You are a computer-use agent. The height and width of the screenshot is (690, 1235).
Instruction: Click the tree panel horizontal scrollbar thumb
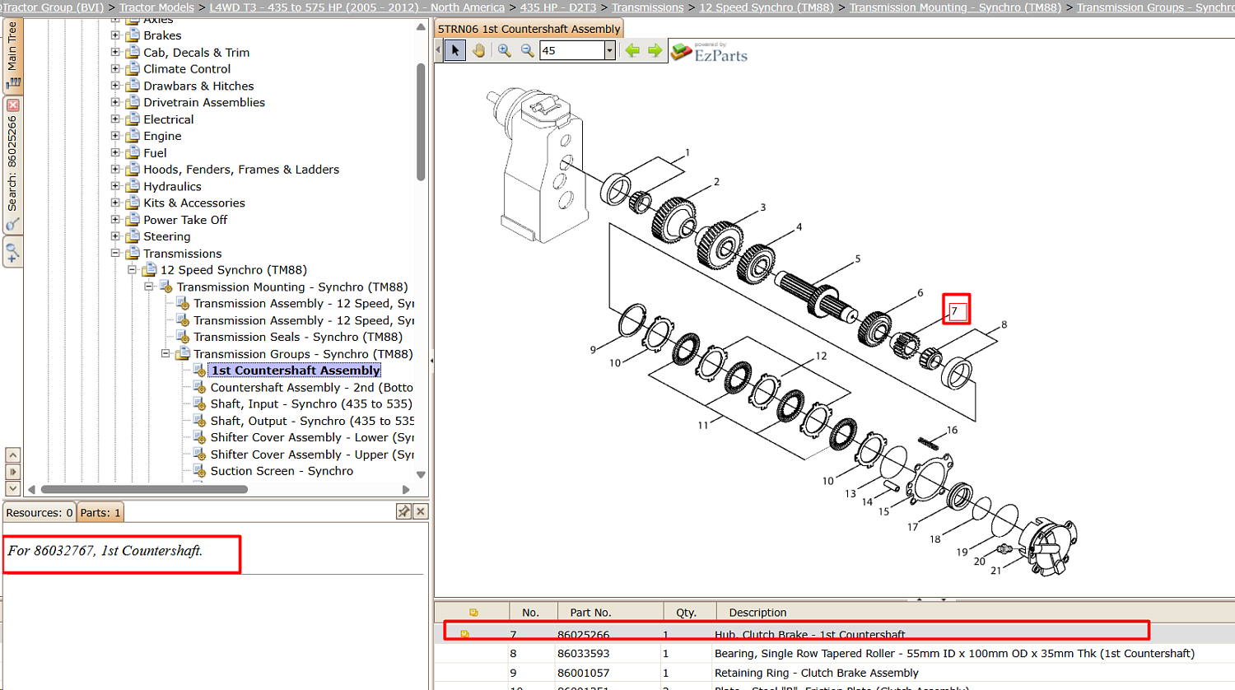coord(144,489)
